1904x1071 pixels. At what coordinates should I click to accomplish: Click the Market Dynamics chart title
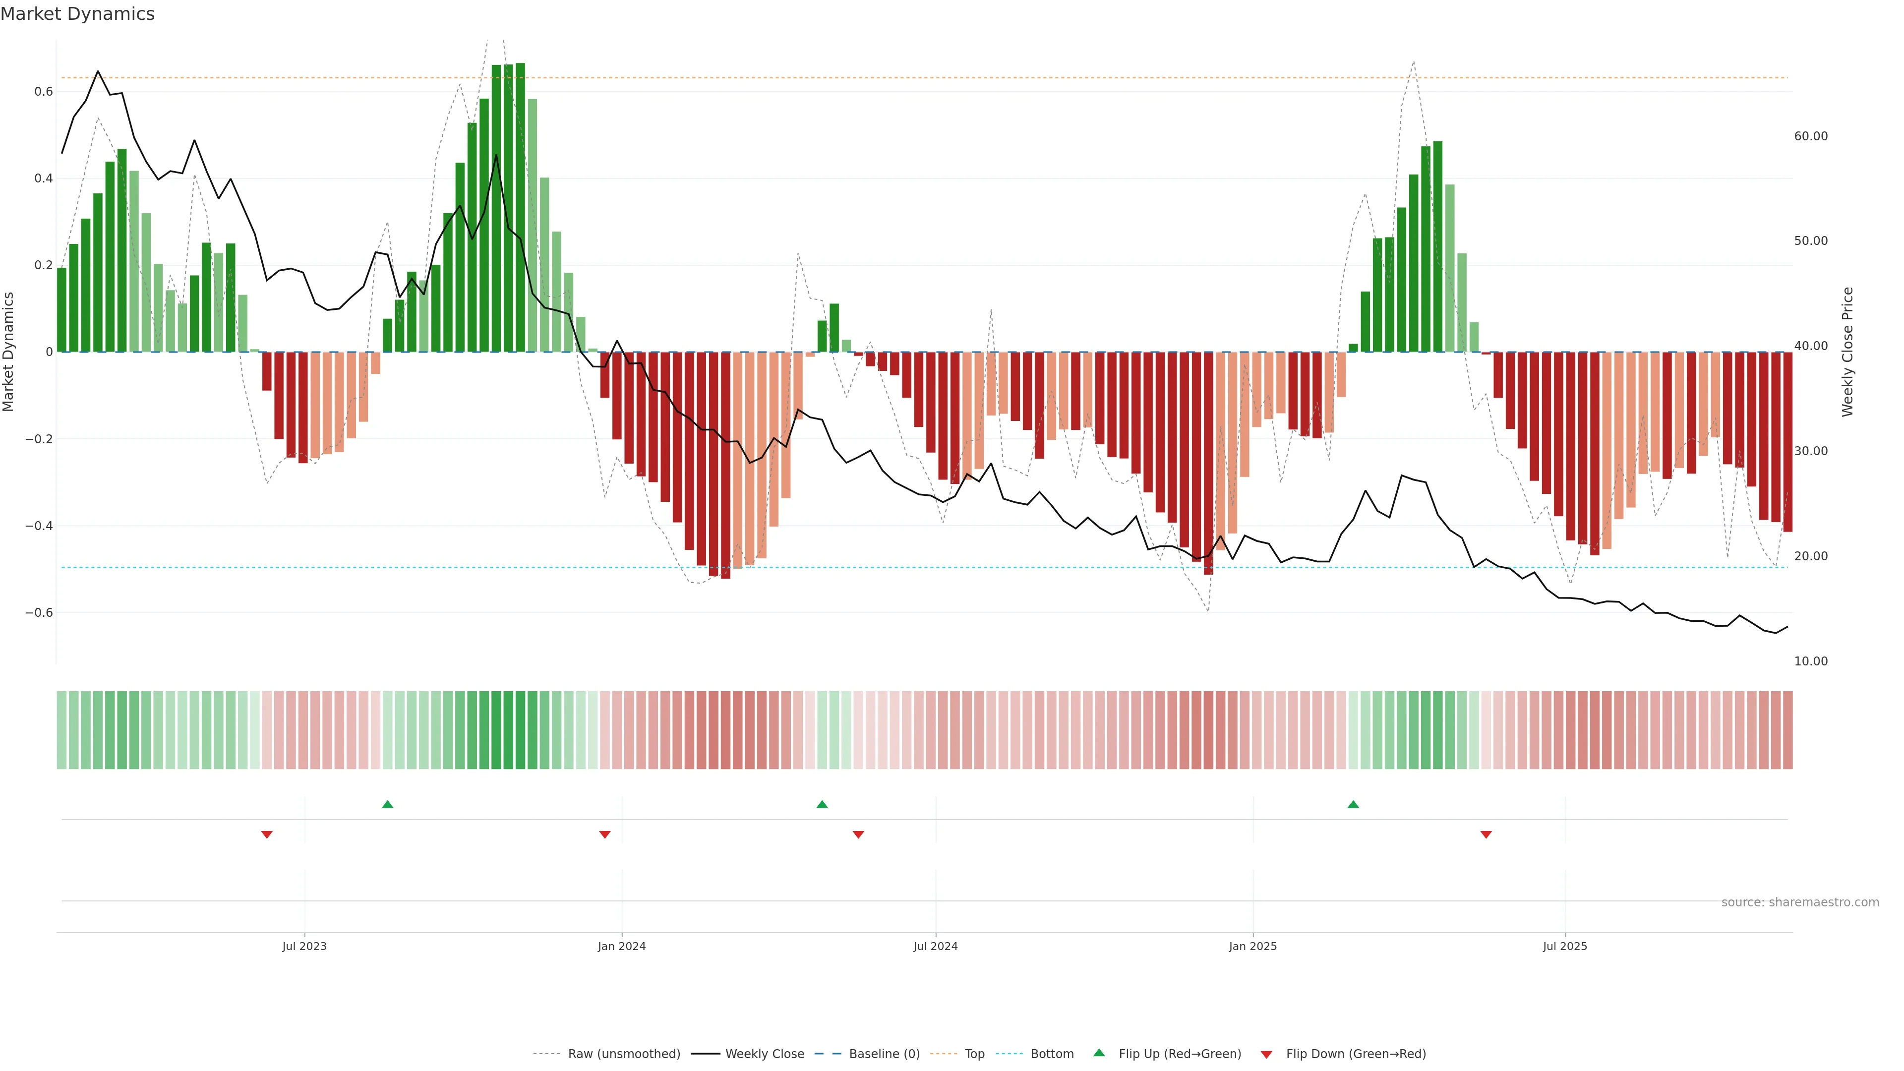78,14
